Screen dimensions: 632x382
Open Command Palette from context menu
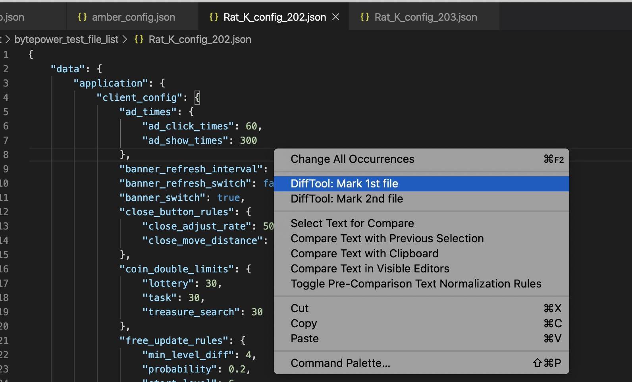click(x=421, y=363)
